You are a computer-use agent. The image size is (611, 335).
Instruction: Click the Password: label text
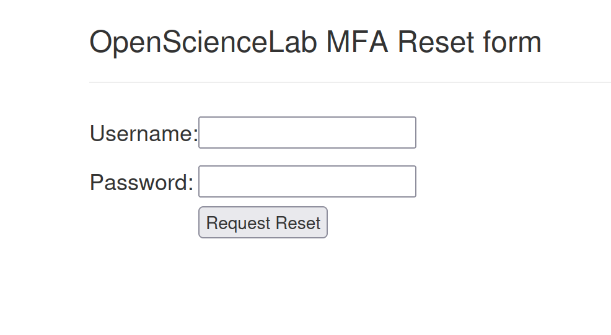tap(141, 183)
